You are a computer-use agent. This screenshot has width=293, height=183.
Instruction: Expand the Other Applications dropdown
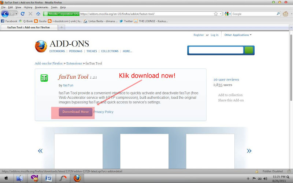pyautogui.click(x=238, y=35)
